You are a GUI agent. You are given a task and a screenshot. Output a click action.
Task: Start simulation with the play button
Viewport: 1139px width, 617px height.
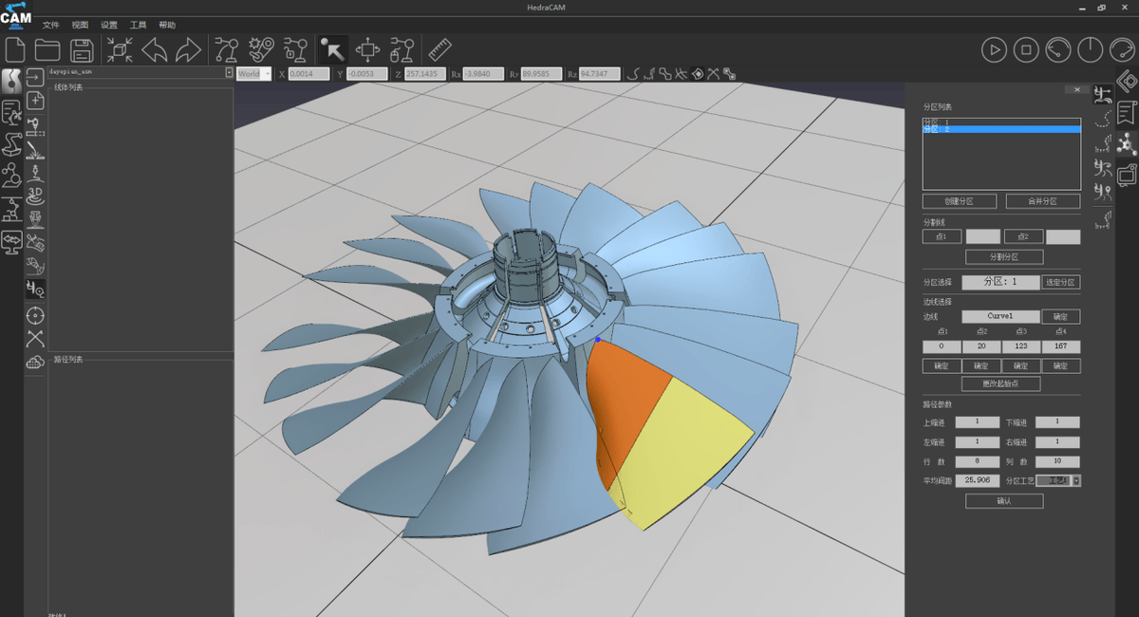(994, 49)
